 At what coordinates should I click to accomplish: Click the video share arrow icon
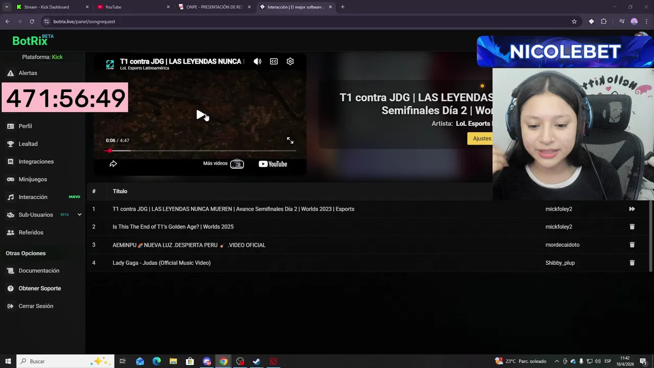coord(113,164)
